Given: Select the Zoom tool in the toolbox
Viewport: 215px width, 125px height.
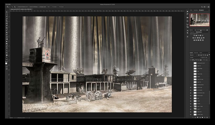Looking at the screenshot, I should pos(7,57).
